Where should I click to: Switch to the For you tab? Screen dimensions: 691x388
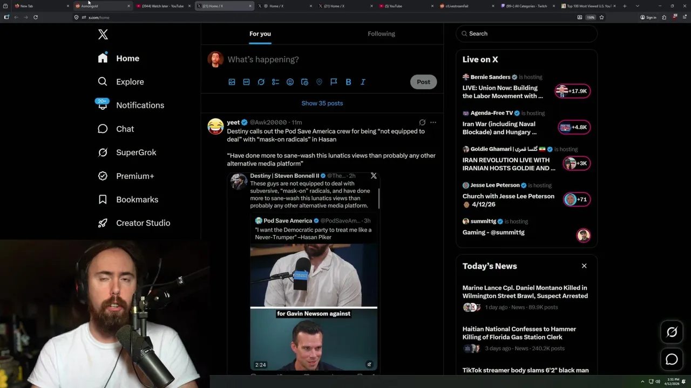(x=260, y=33)
